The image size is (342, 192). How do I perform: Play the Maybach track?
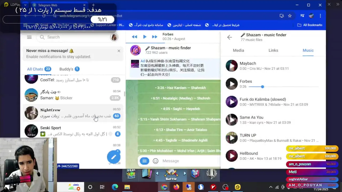click(x=232, y=66)
